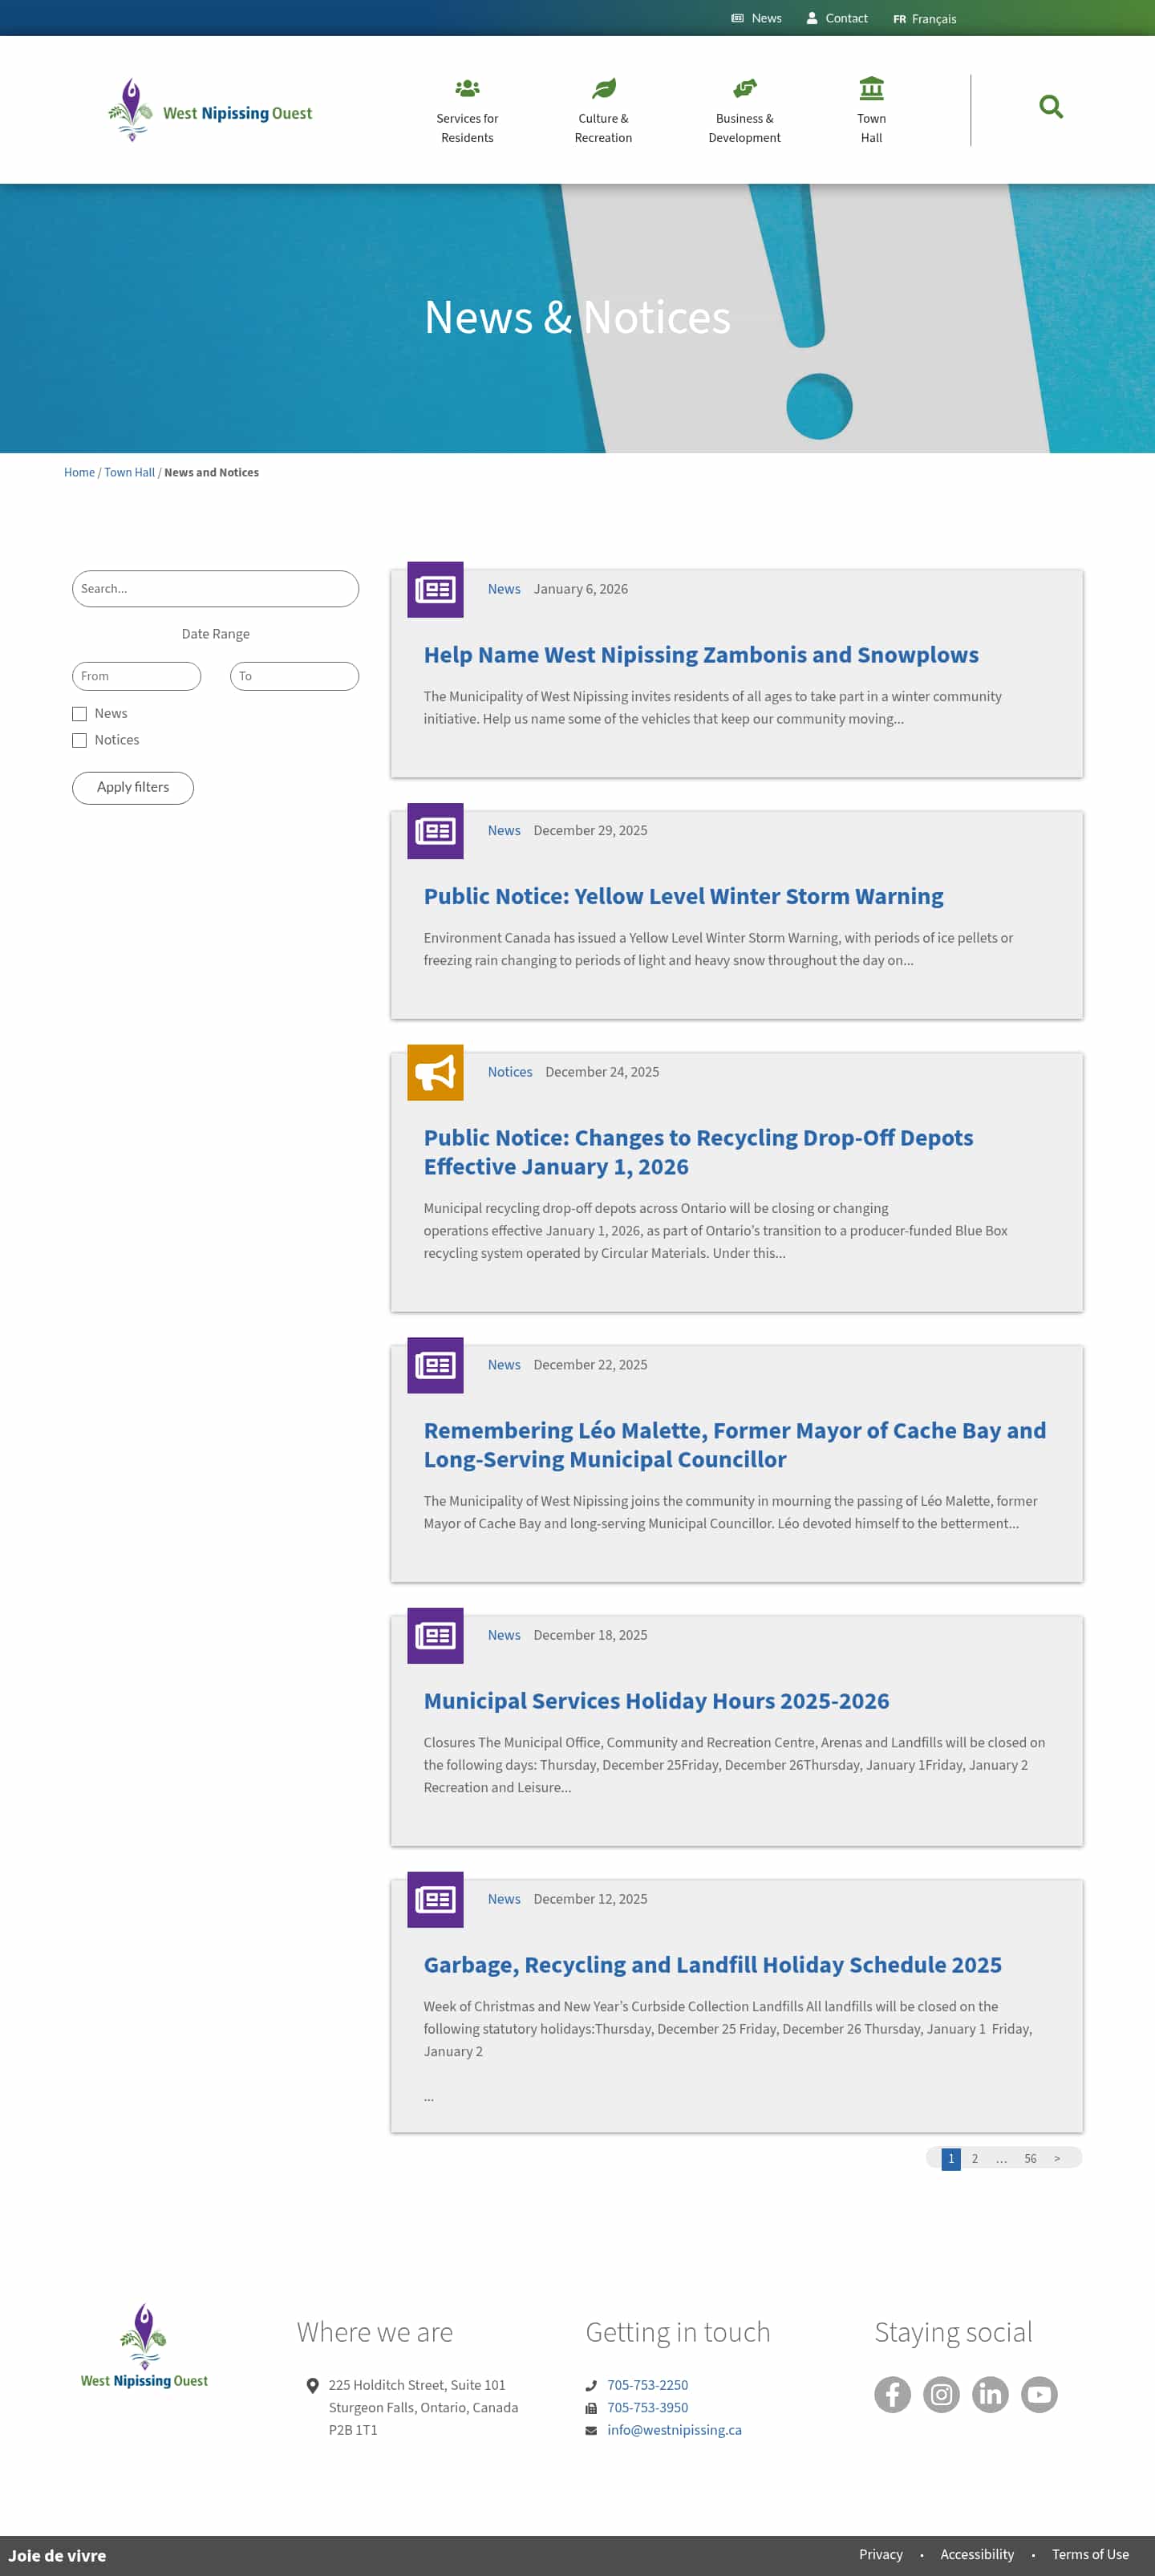The image size is (1155, 2576).
Task: Open the Facebook social icon
Action: [892, 2394]
